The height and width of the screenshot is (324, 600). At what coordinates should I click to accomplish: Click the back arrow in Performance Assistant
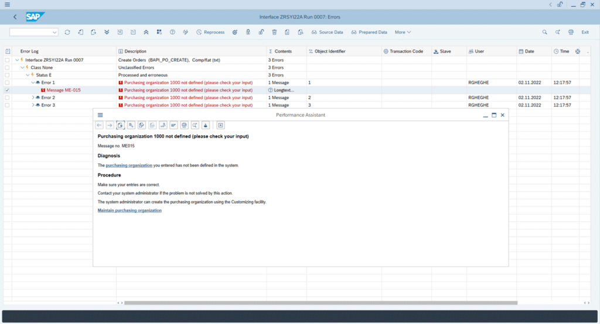(x=100, y=125)
